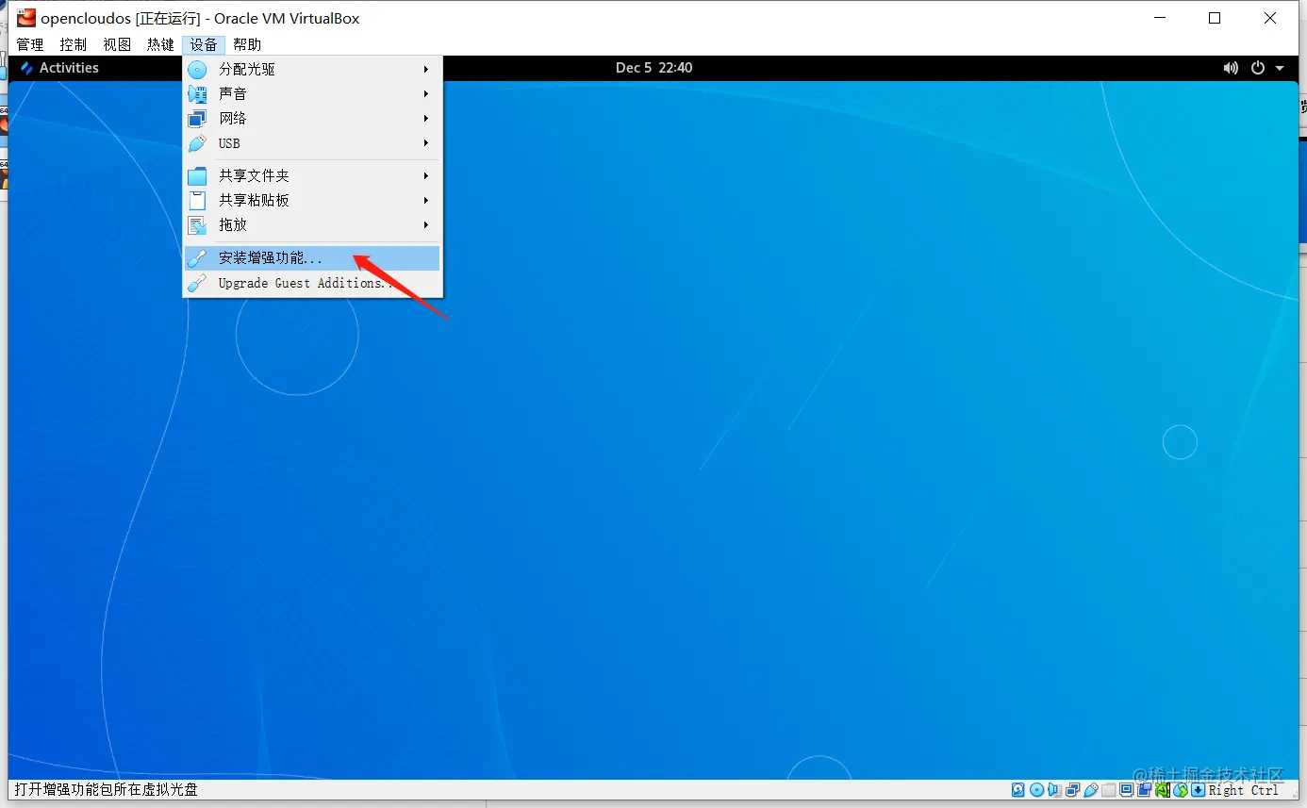Expand the 声音 submenu

click(312, 93)
